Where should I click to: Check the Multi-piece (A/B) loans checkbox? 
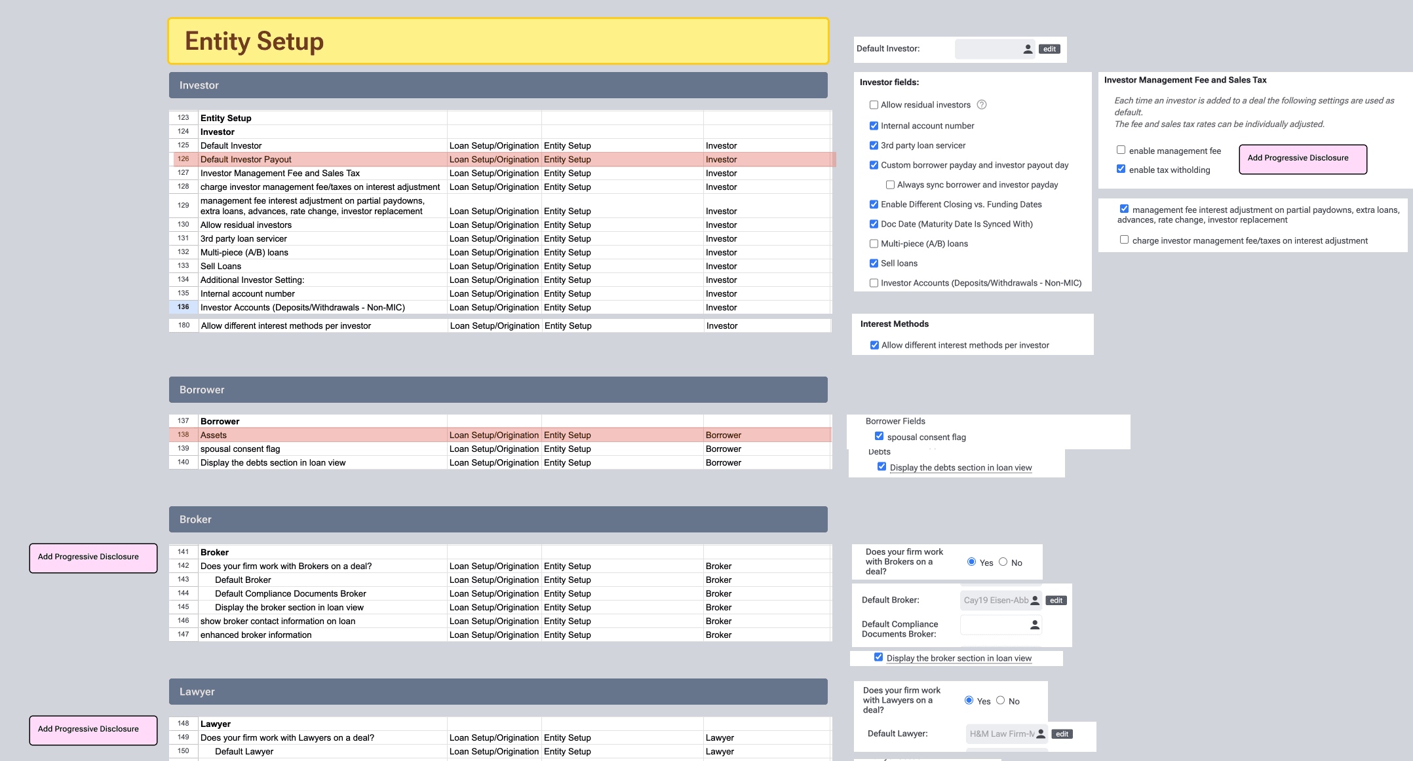874,244
